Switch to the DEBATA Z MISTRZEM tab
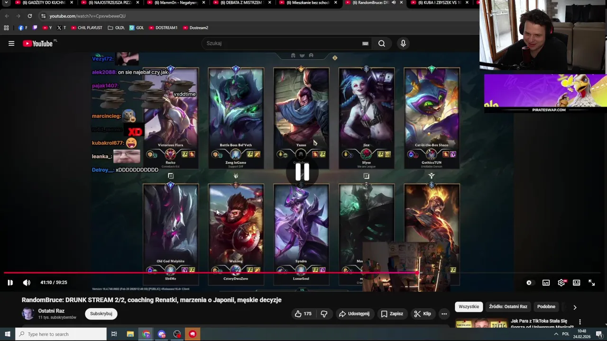This screenshot has height=341, width=607. point(241,3)
